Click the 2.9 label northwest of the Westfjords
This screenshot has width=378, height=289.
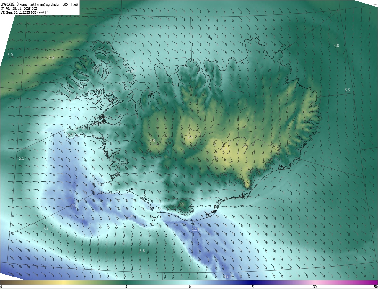(51, 58)
